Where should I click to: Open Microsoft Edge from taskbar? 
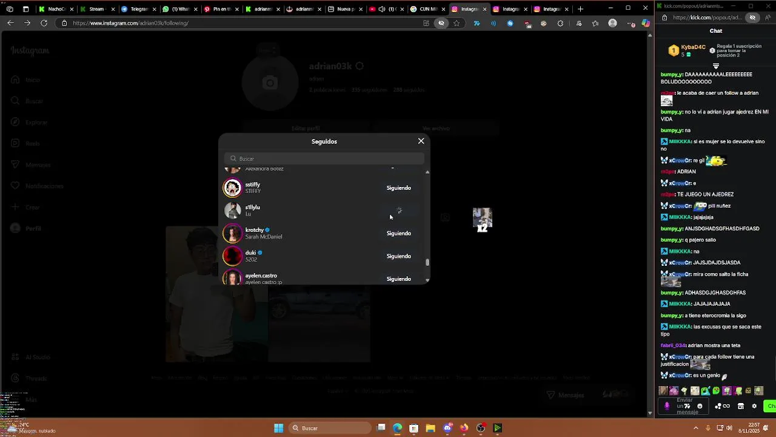pos(397,428)
